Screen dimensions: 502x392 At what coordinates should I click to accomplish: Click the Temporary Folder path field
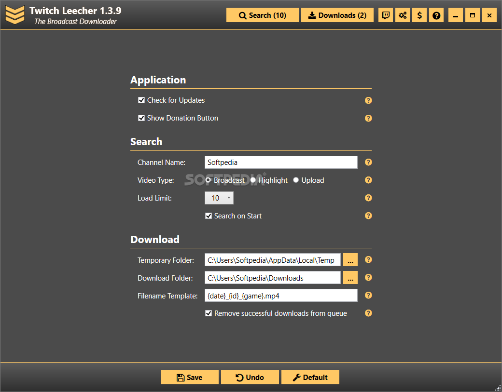pos(273,260)
